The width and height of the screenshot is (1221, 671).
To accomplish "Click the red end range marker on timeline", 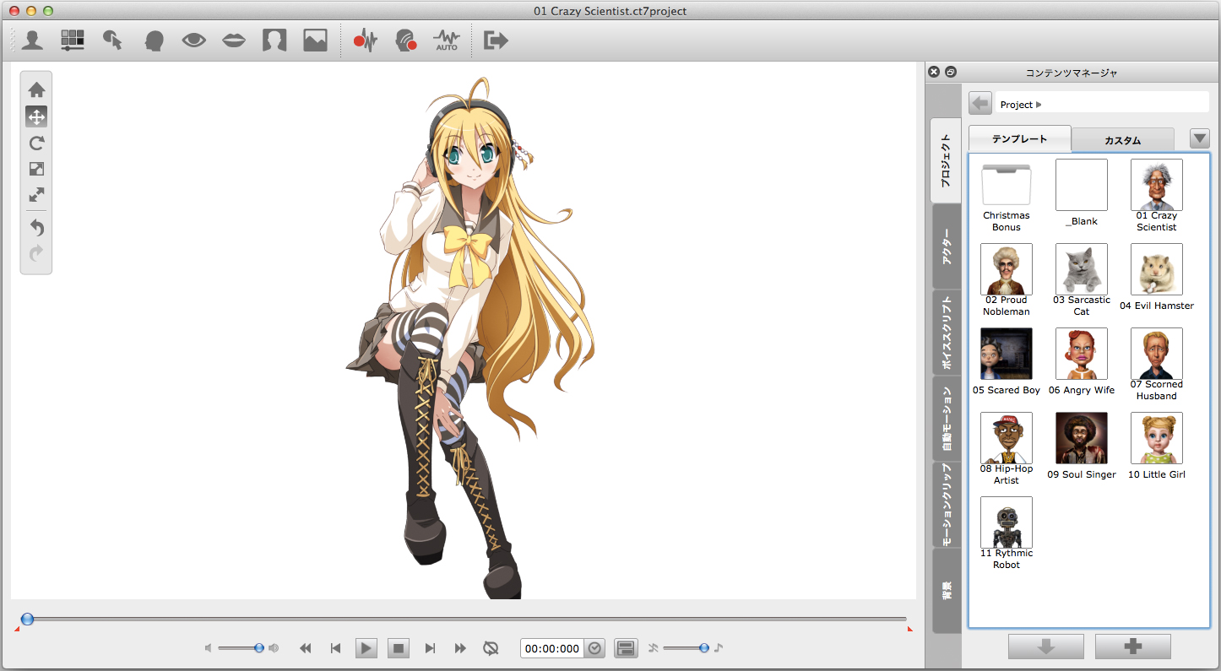I will pyautogui.click(x=909, y=629).
